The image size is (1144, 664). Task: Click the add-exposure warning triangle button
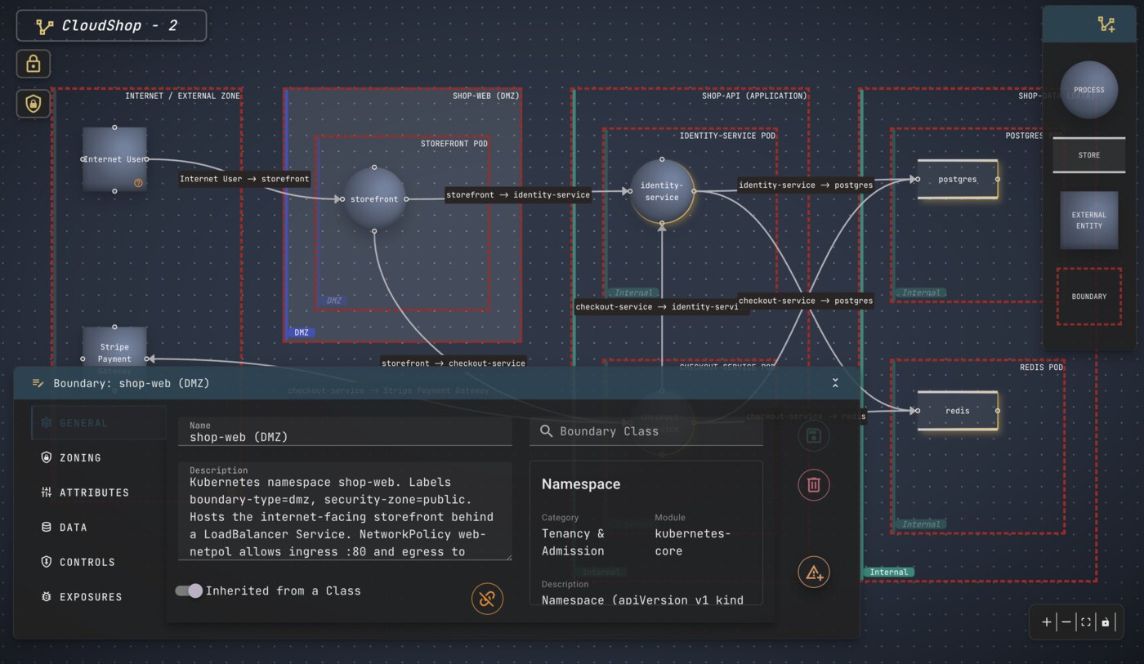point(814,573)
